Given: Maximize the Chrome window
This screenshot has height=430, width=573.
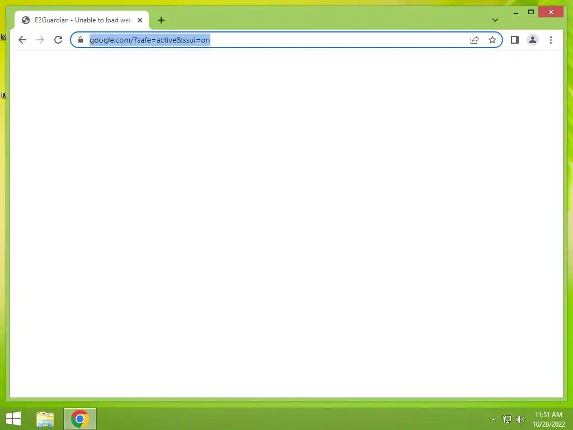Looking at the screenshot, I should point(531,12).
